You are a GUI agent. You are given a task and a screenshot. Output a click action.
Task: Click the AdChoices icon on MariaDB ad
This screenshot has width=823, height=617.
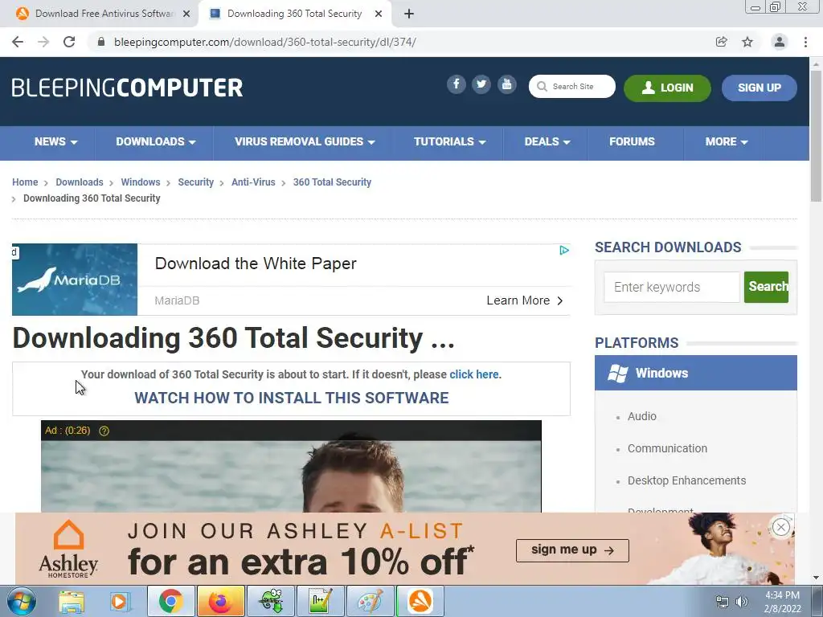click(564, 251)
